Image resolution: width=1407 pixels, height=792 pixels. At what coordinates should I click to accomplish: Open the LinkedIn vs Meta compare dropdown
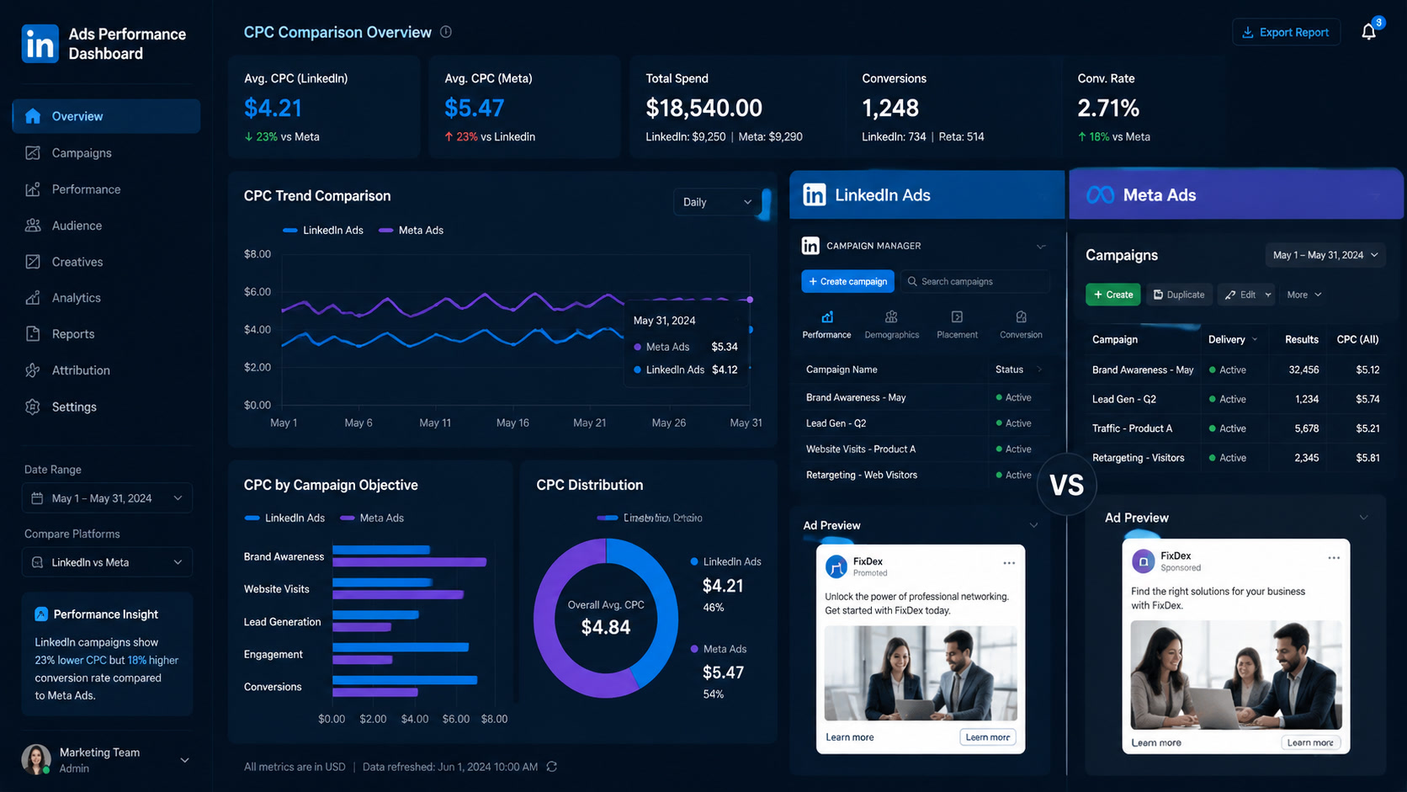[107, 562]
